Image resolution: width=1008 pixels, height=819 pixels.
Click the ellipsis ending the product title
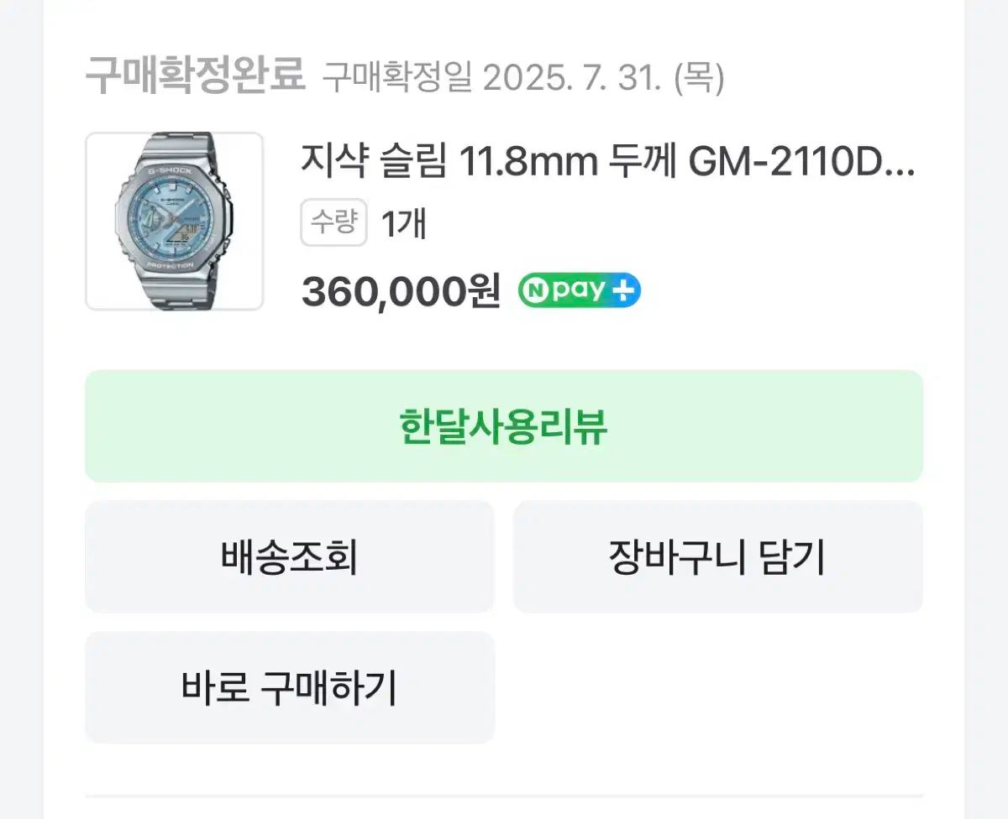(x=900, y=166)
